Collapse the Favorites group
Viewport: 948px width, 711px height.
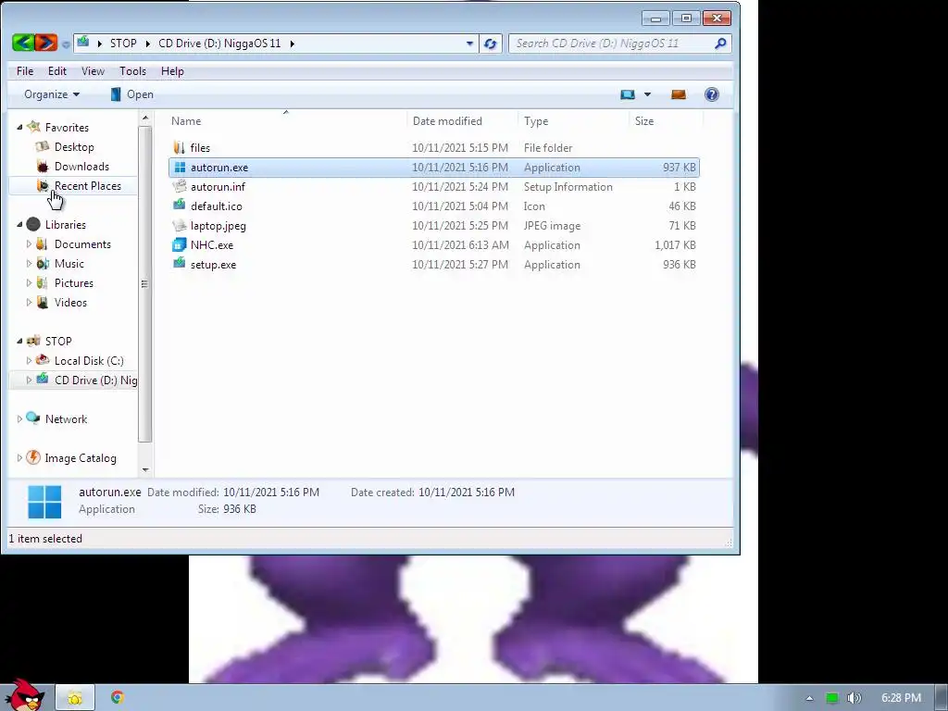click(19, 128)
